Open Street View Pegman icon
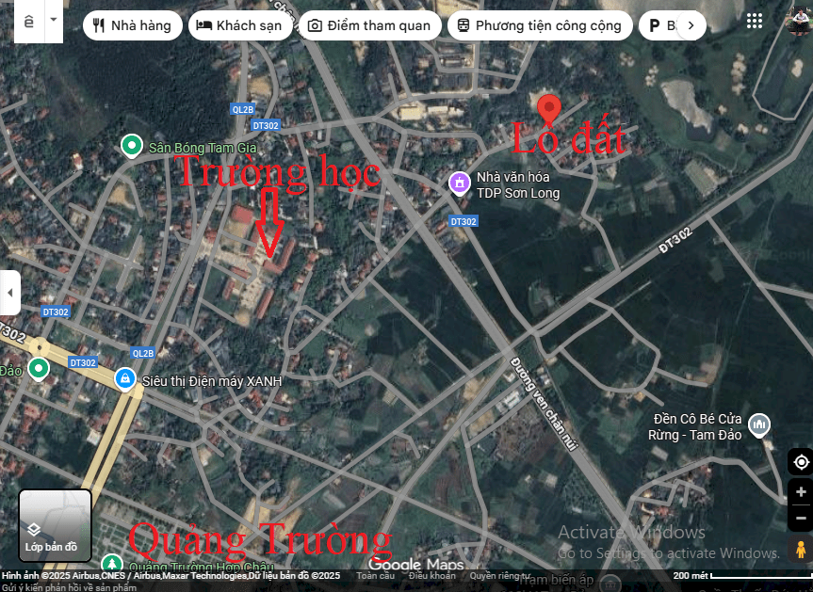813x592 pixels. tap(801, 549)
